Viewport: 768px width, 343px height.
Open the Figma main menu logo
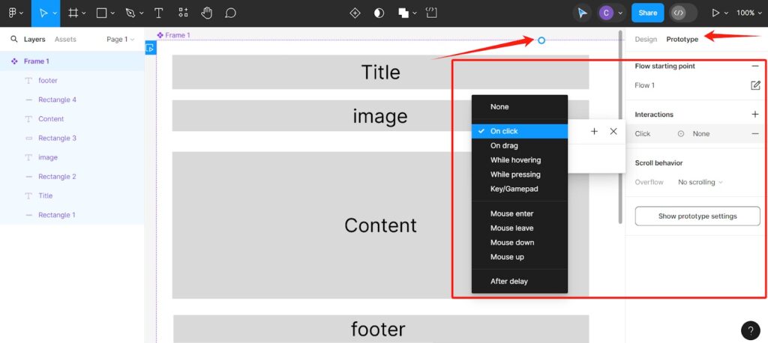(x=12, y=13)
